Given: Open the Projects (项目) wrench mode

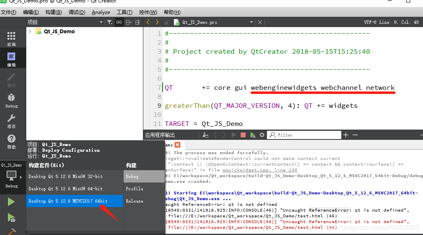Looking at the screenshot, I should (11, 121).
